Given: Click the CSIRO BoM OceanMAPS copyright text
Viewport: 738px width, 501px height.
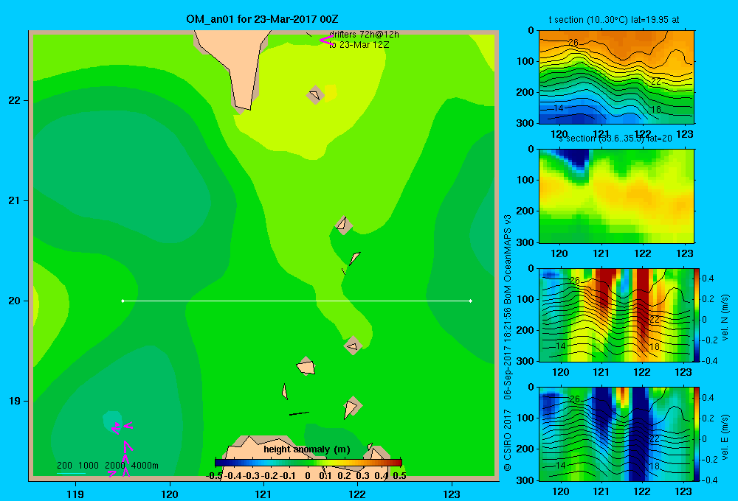Looking at the screenshot, I should point(508,343).
